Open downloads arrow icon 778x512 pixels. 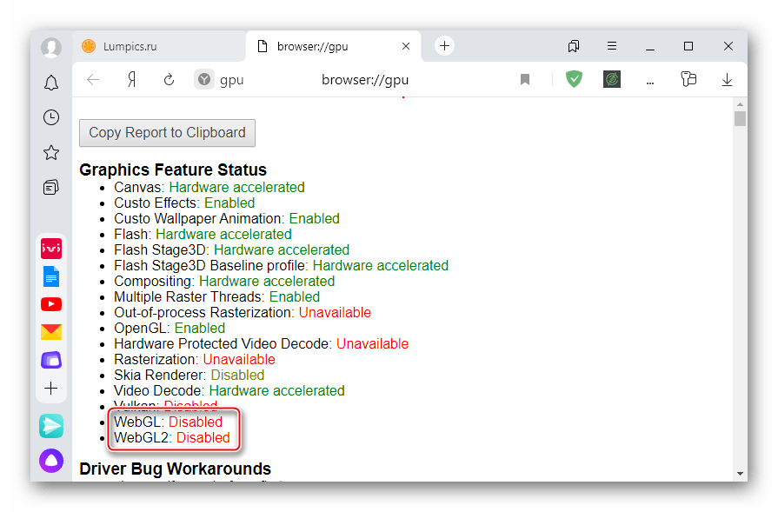[x=727, y=79]
